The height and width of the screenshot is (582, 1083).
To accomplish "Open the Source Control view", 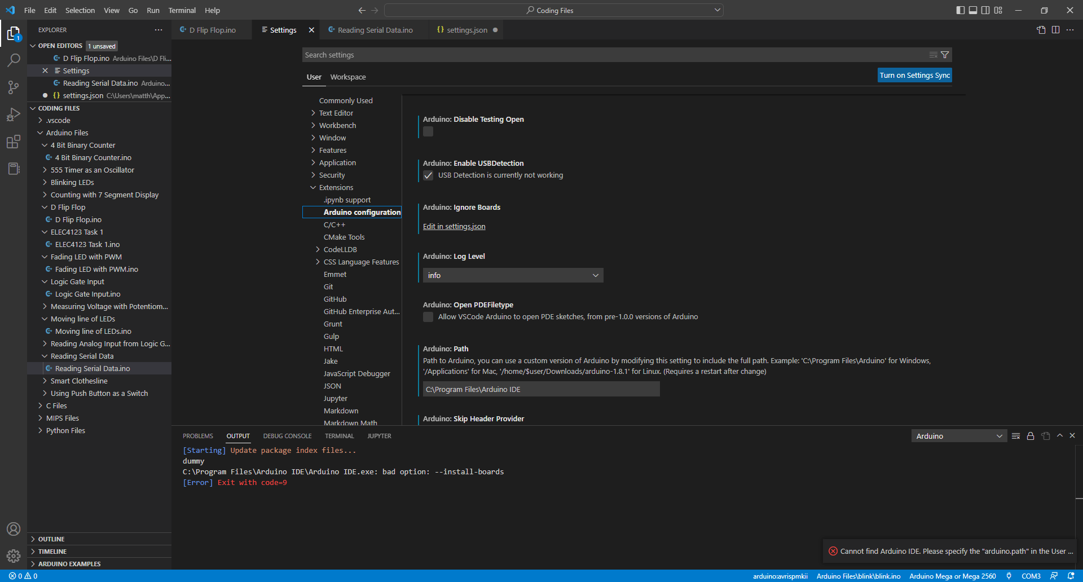I will [x=14, y=87].
